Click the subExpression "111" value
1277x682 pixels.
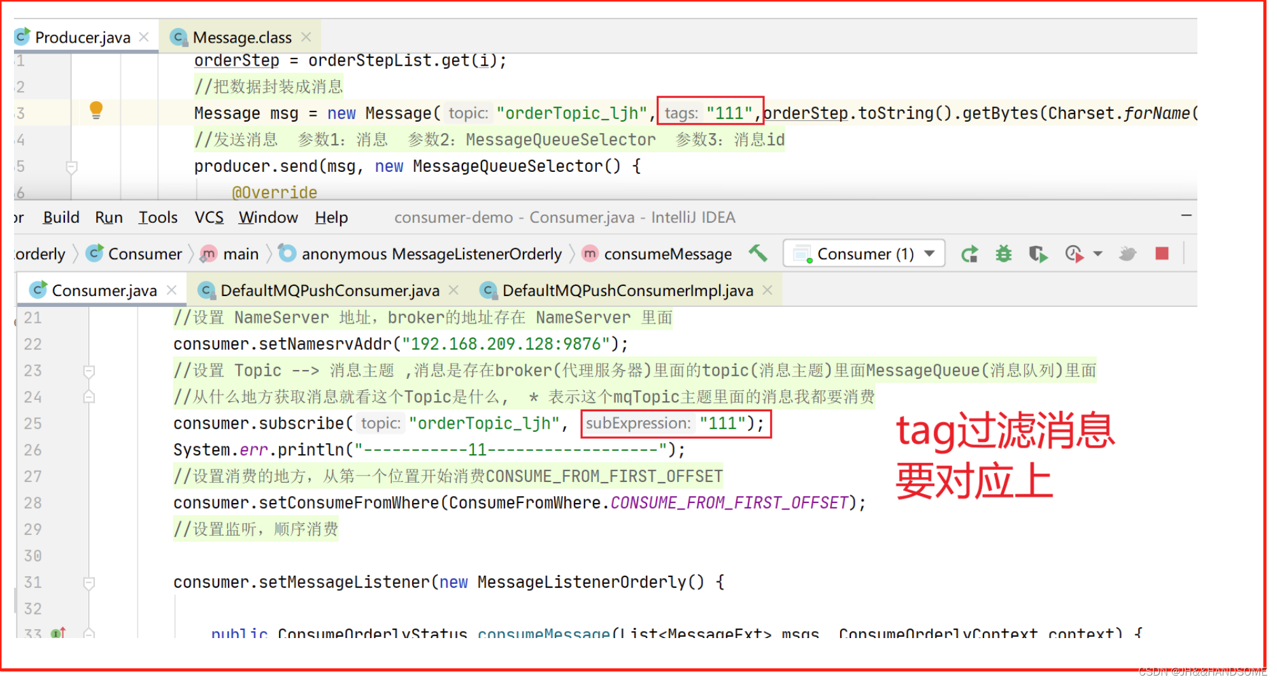(722, 423)
